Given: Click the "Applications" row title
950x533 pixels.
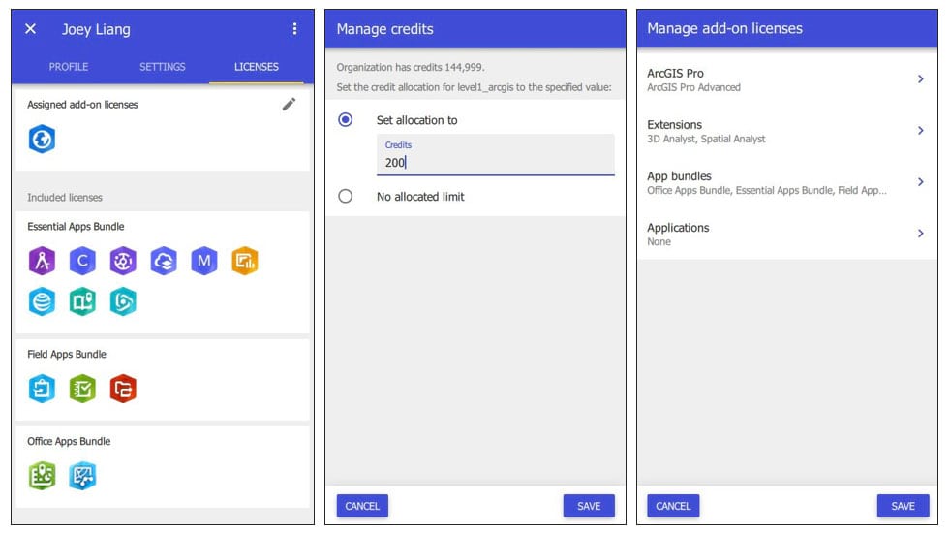Looking at the screenshot, I should click(678, 228).
